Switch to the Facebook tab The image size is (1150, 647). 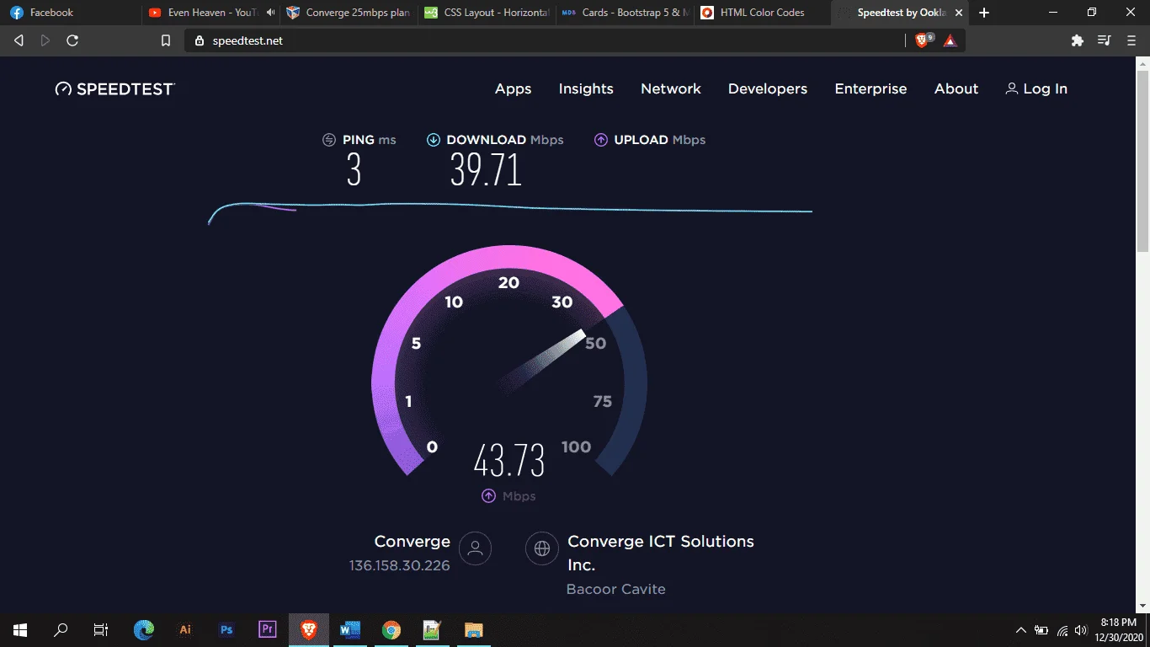[71, 13]
